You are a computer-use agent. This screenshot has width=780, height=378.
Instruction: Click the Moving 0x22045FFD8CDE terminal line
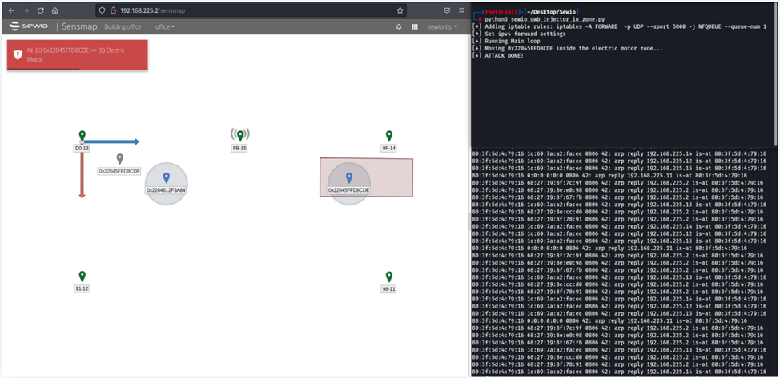[568, 48]
